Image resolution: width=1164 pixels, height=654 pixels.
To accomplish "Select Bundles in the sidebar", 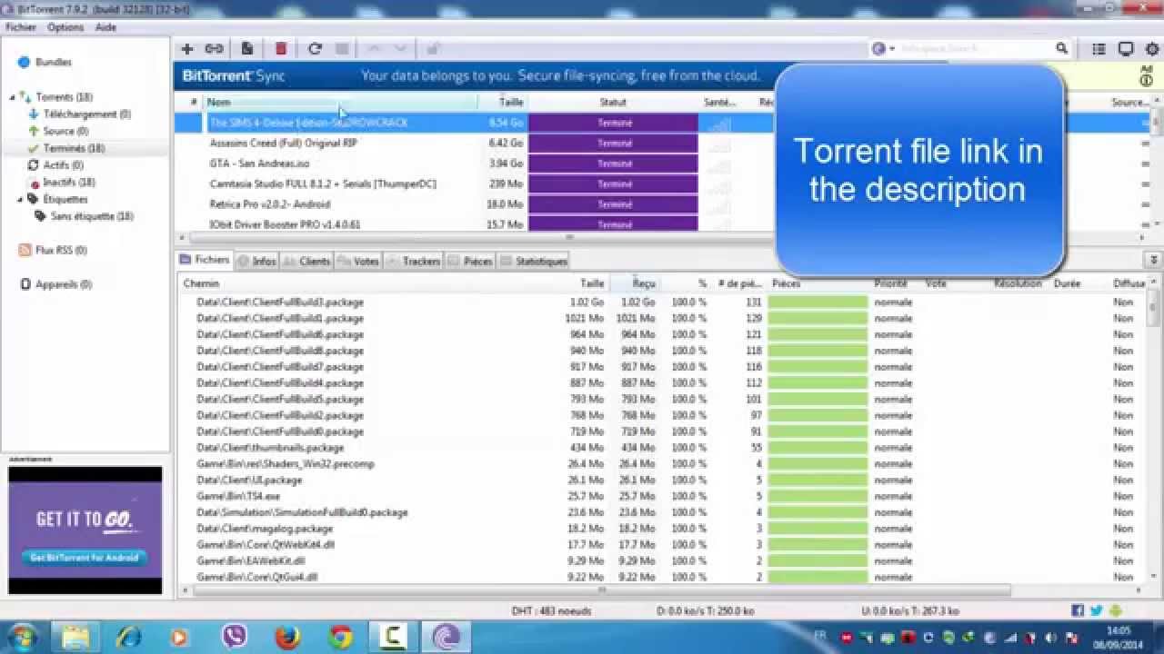I will coord(53,63).
